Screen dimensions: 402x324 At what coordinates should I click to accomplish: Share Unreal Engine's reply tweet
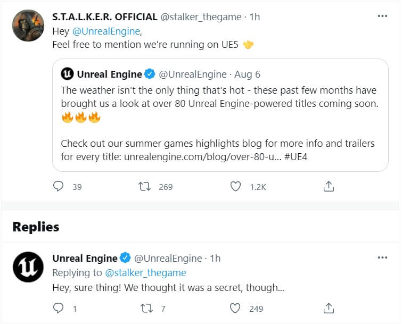click(329, 308)
